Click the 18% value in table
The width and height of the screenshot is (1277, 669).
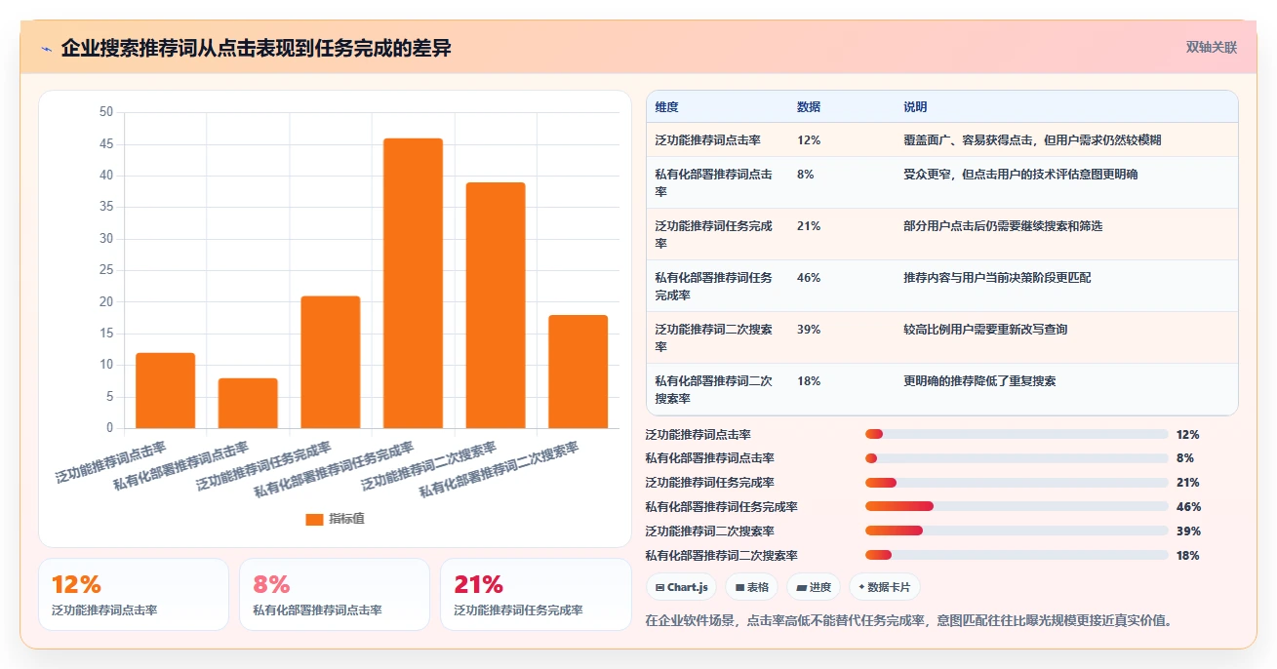tap(809, 381)
